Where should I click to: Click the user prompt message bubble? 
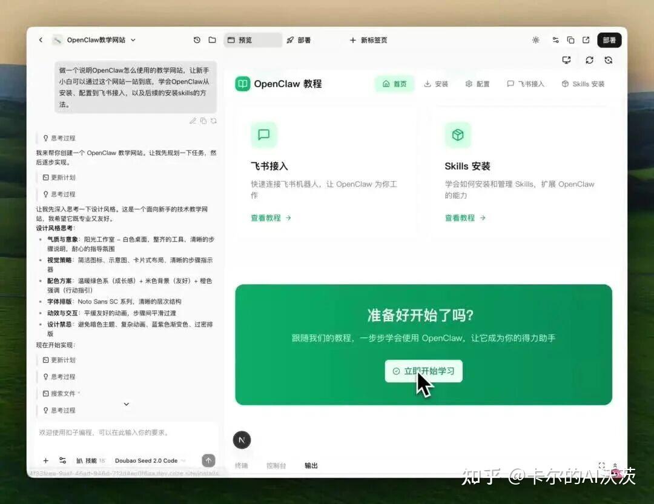[x=136, y=87]
